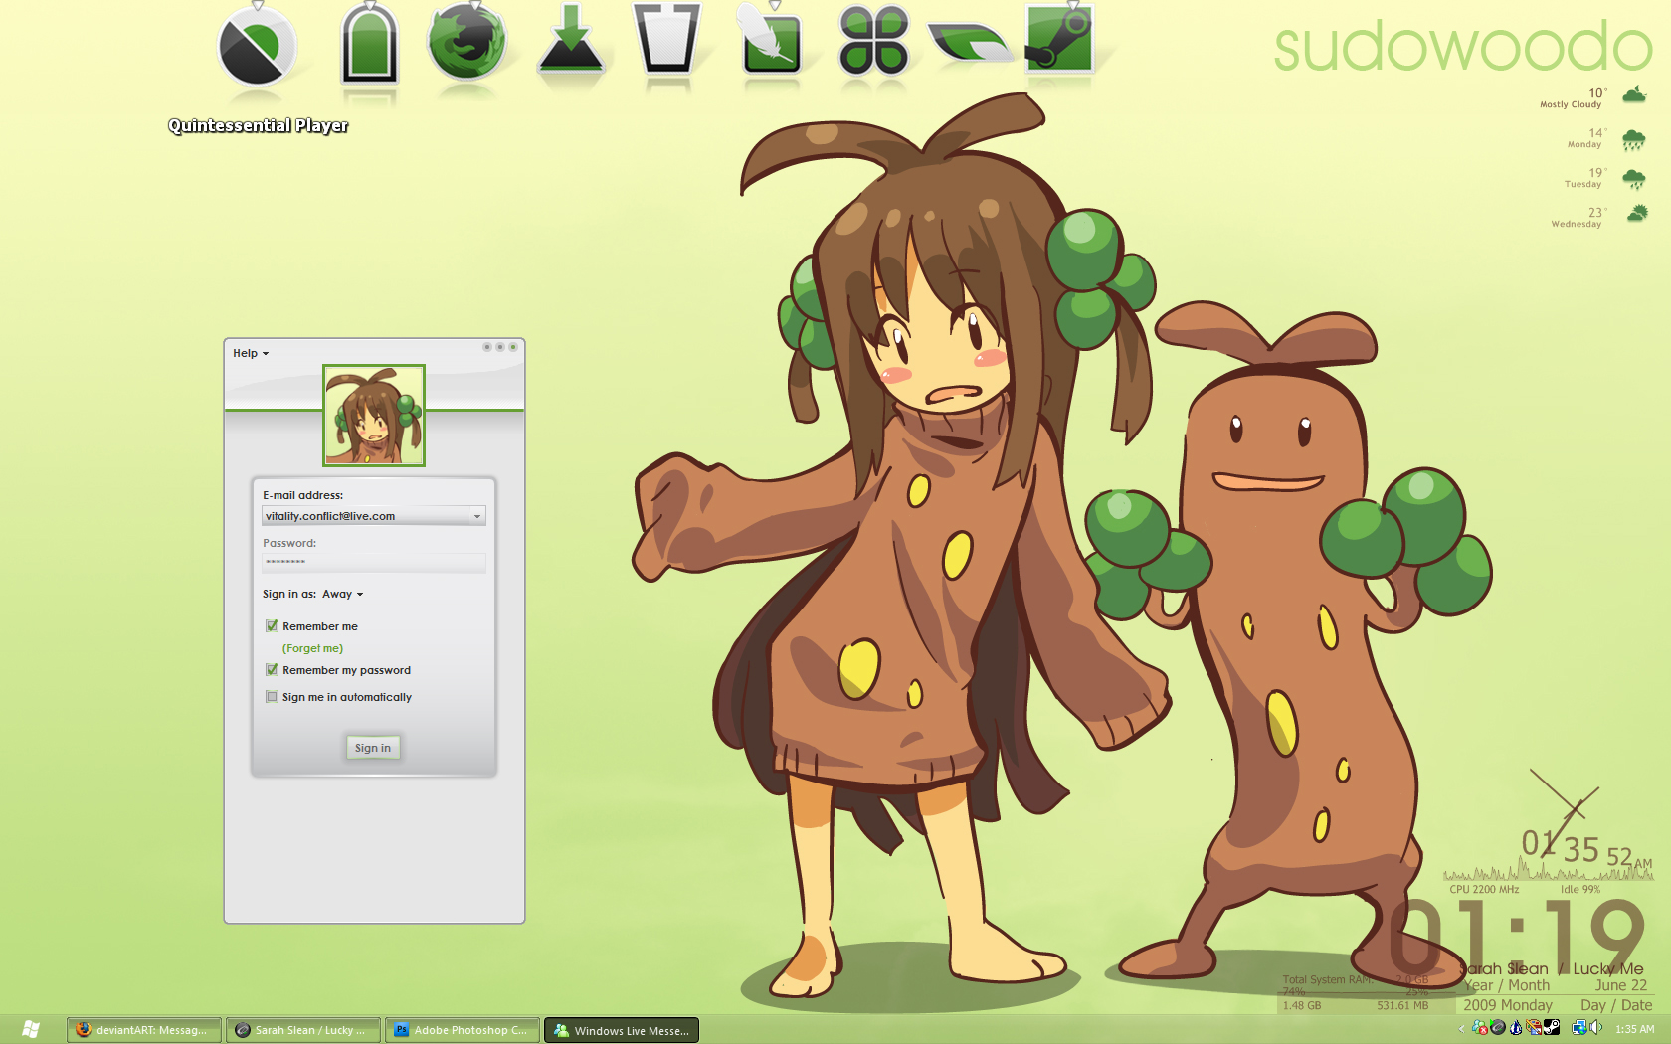Click the Forget me link
1671x1044 pixels.
pyautogui.click(x=312, y=648)
